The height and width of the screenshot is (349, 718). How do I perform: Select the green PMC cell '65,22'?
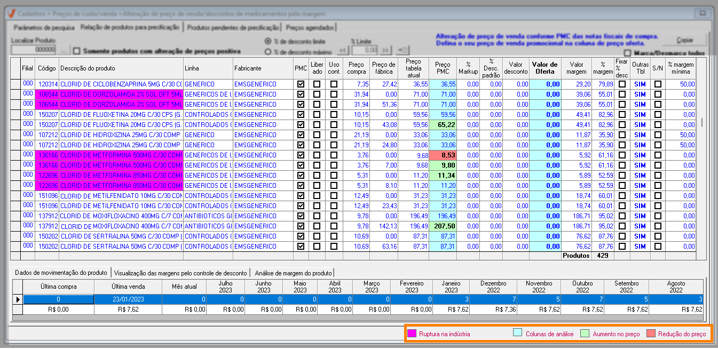tap(443, 125)
